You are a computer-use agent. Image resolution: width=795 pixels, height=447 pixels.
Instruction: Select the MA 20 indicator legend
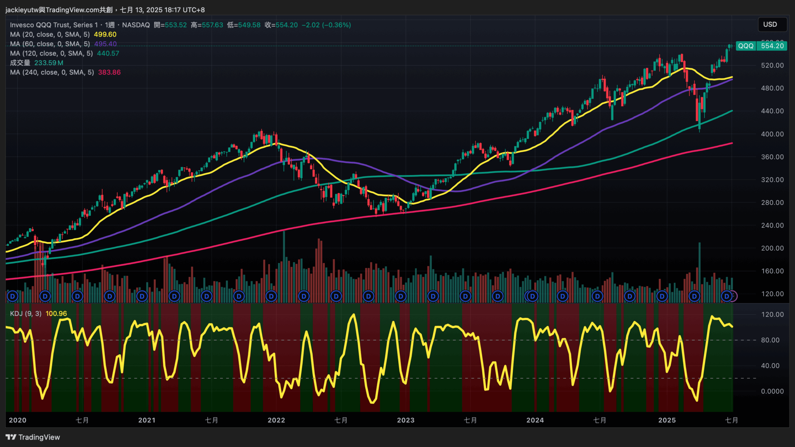[x=50, y=35]
